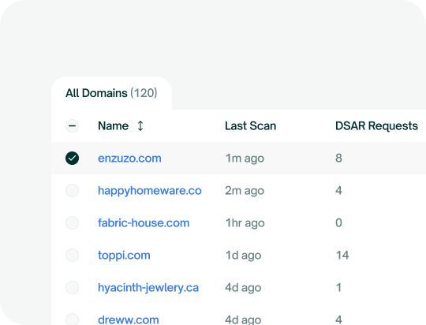426x325 pixels.
Task: Click the 14 DSAR requests for toppi.com
Action: pos(342,255)
